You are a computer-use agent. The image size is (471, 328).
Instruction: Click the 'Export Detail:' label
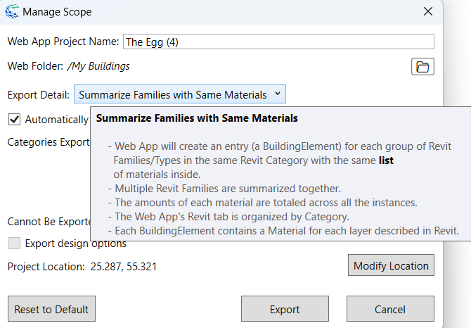[38, 94]
